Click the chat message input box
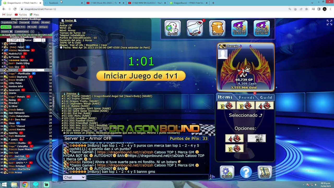Viewport: 334px width, 188px height. click(x=148, y=177)
